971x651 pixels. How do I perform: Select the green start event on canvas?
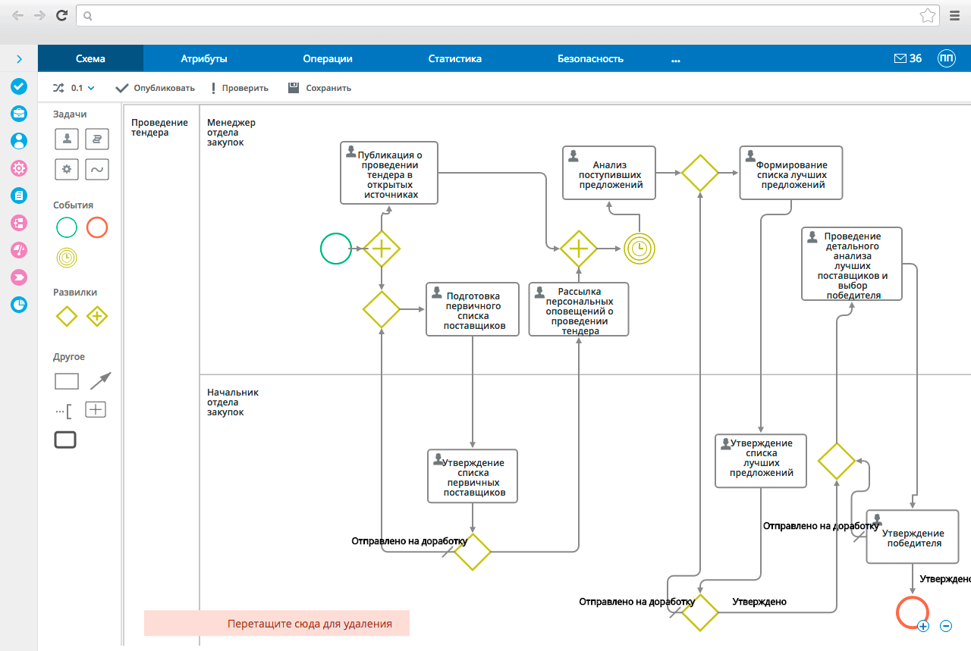(336, 248)
